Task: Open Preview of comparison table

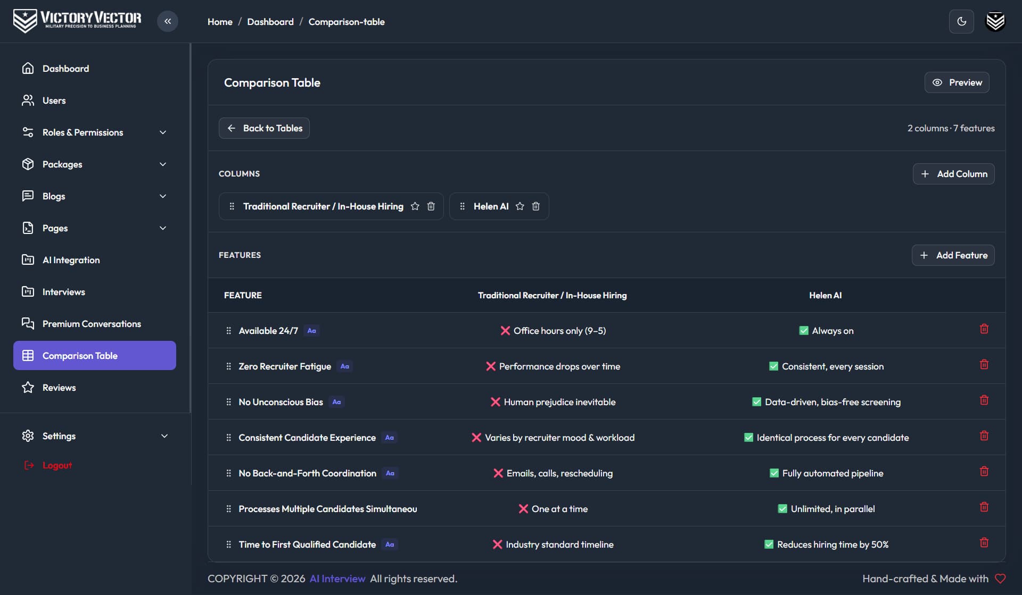Action: tap(957, 82)
